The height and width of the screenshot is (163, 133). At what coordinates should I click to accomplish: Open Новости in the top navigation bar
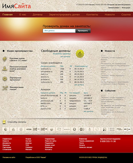[x=110, y=15]
